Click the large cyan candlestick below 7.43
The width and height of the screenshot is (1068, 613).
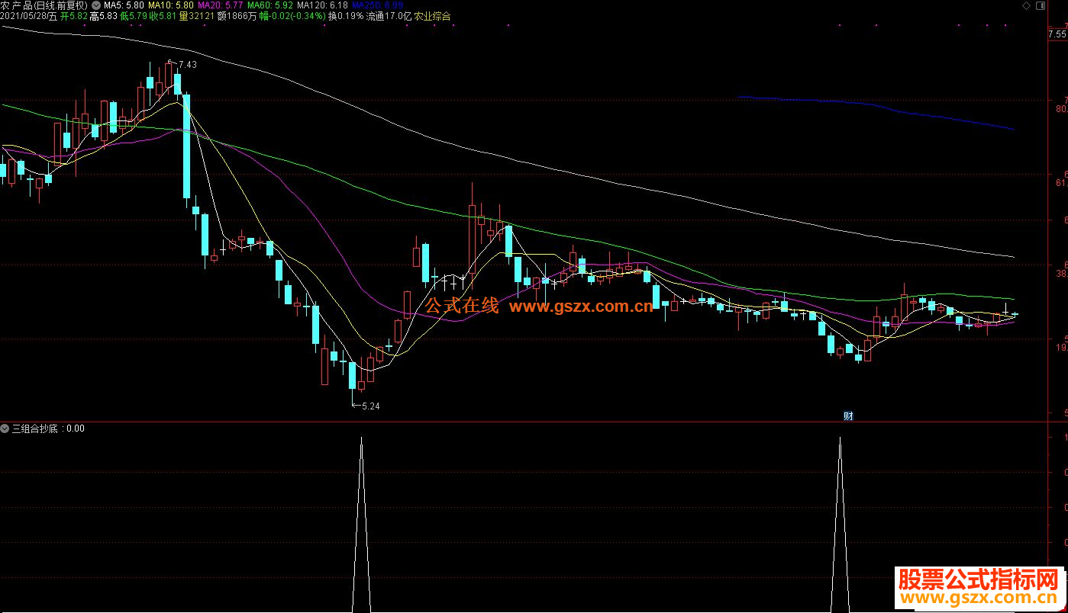tap(186, 146)
